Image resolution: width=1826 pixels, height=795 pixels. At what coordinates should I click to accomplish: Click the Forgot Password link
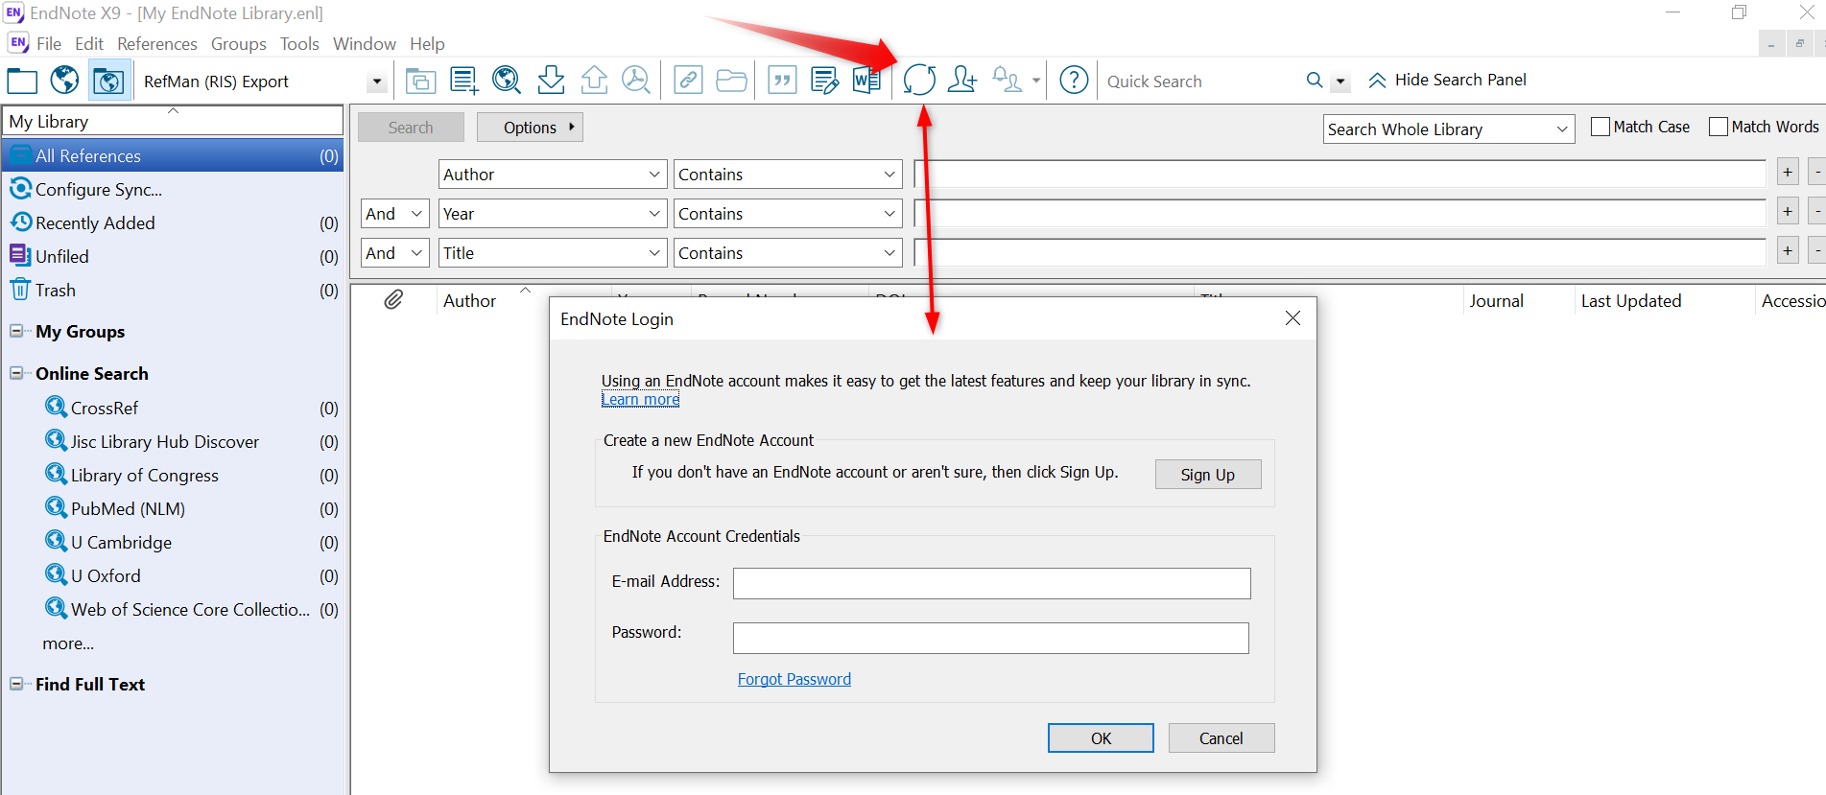(794, 679)
